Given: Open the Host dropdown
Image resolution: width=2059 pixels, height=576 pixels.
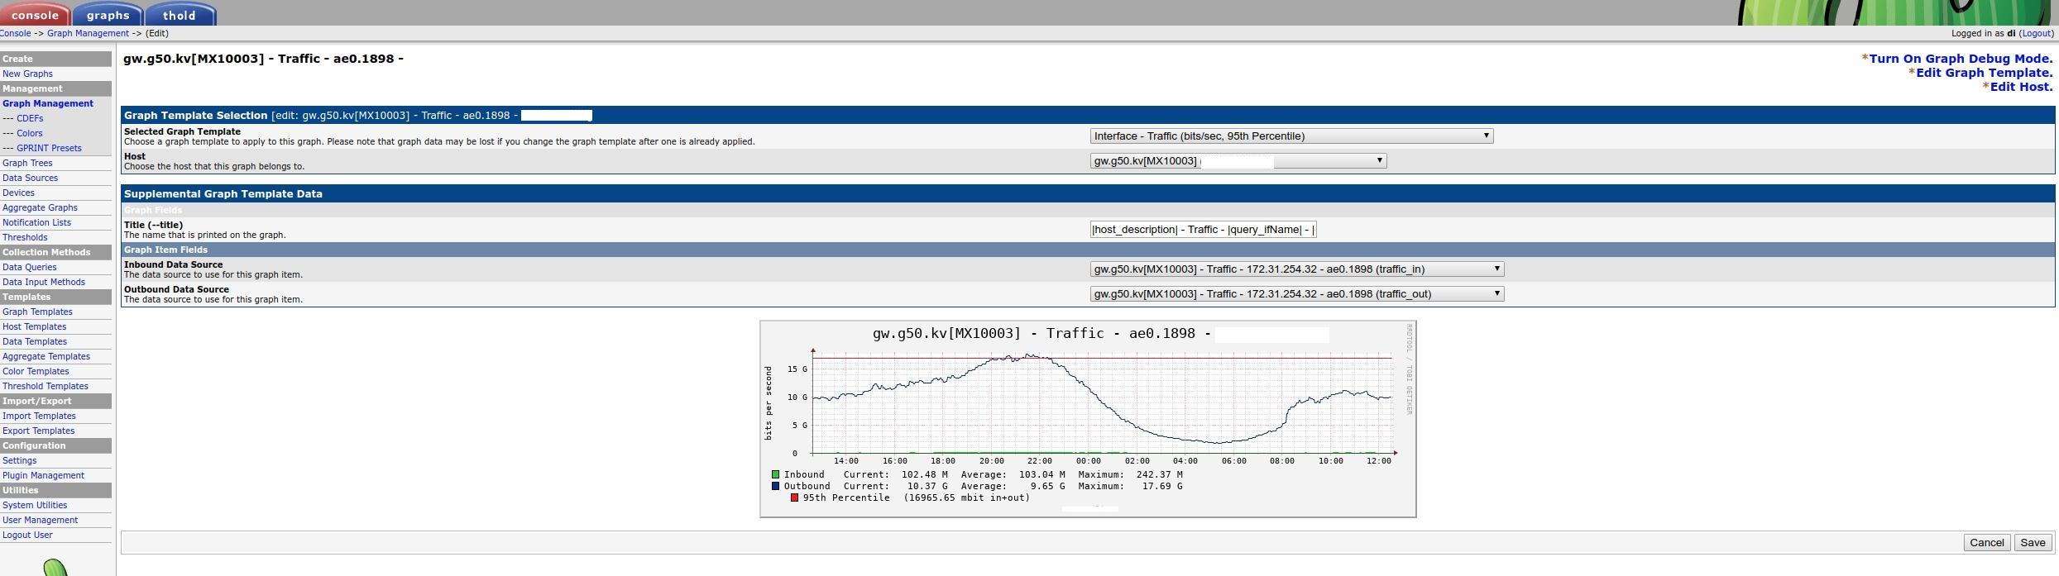Looking at the screenshot, I should click(1238, 160).
